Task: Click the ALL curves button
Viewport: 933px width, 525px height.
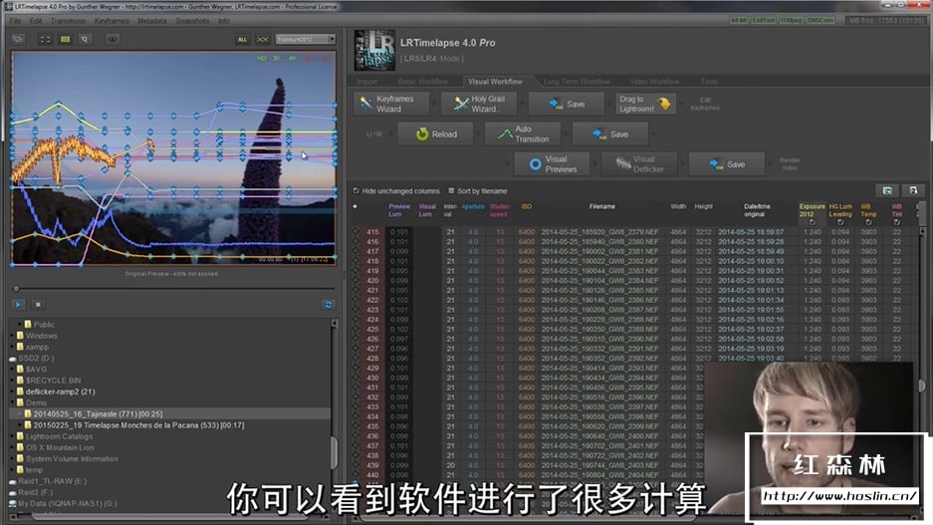Action: [x=242, y=39]
